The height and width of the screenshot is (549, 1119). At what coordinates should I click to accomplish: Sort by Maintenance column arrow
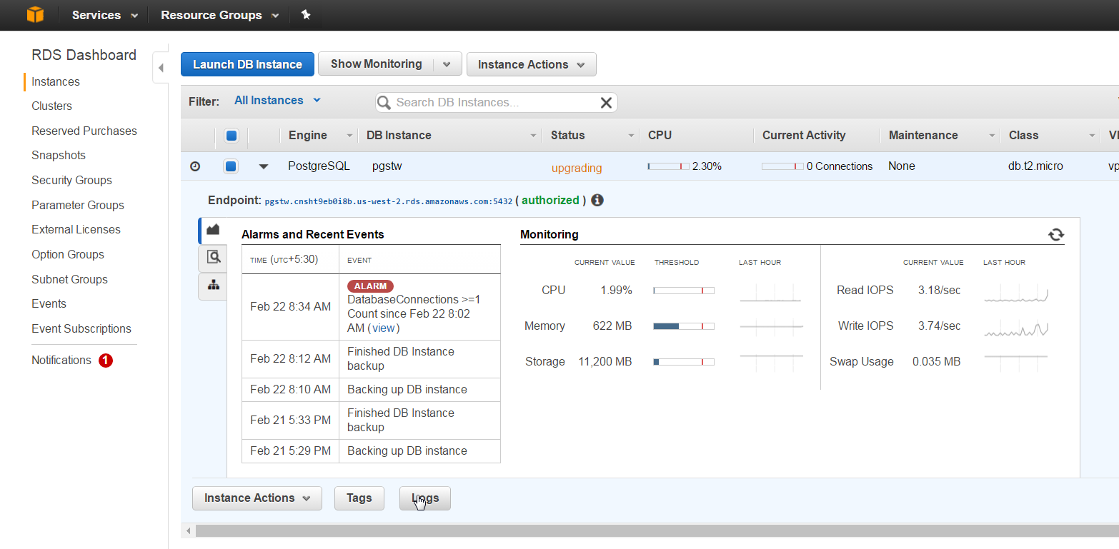pyautogui.click(x=992, y=136)
